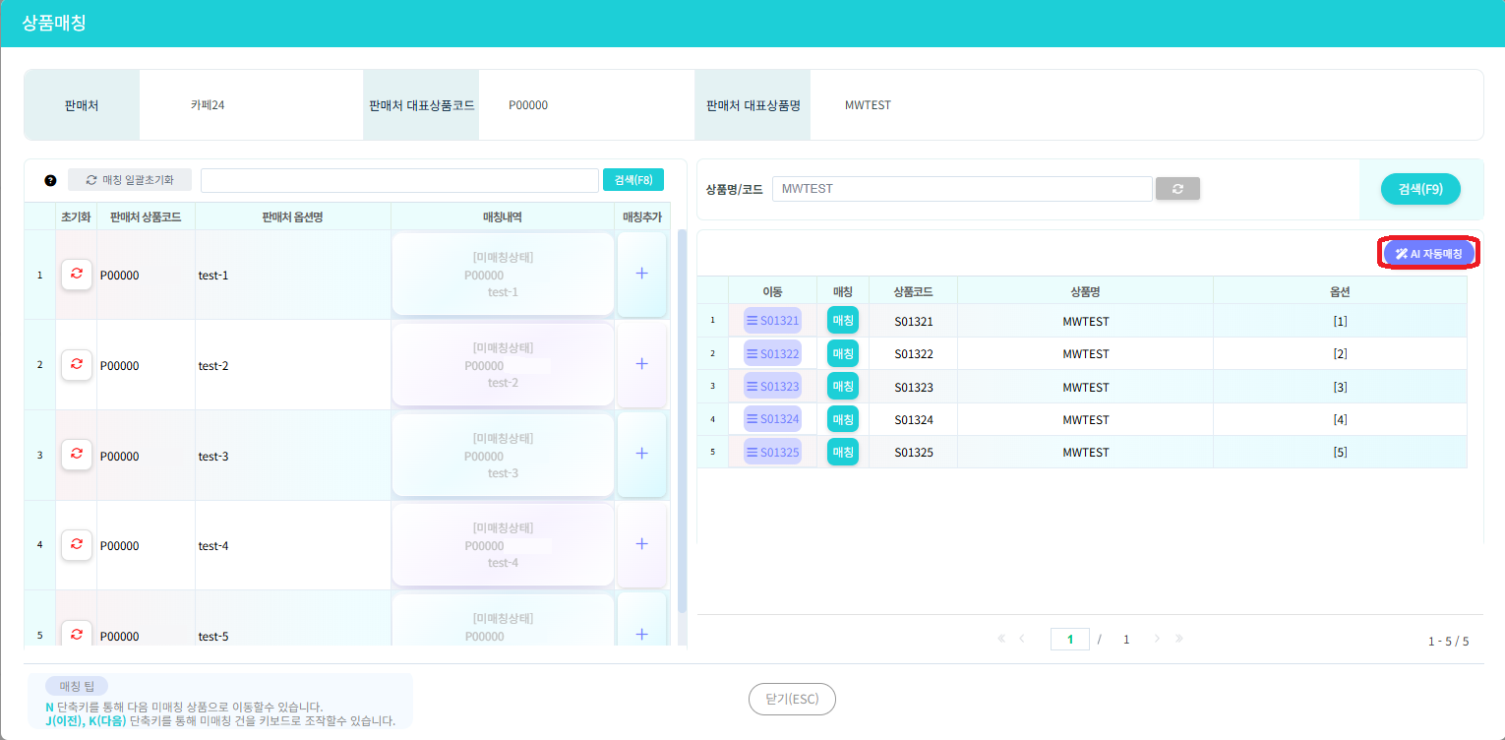Reset matching for test-1 row
Image resolution: width=1505 pixels, height=740 pixels.
click(77, 275)
